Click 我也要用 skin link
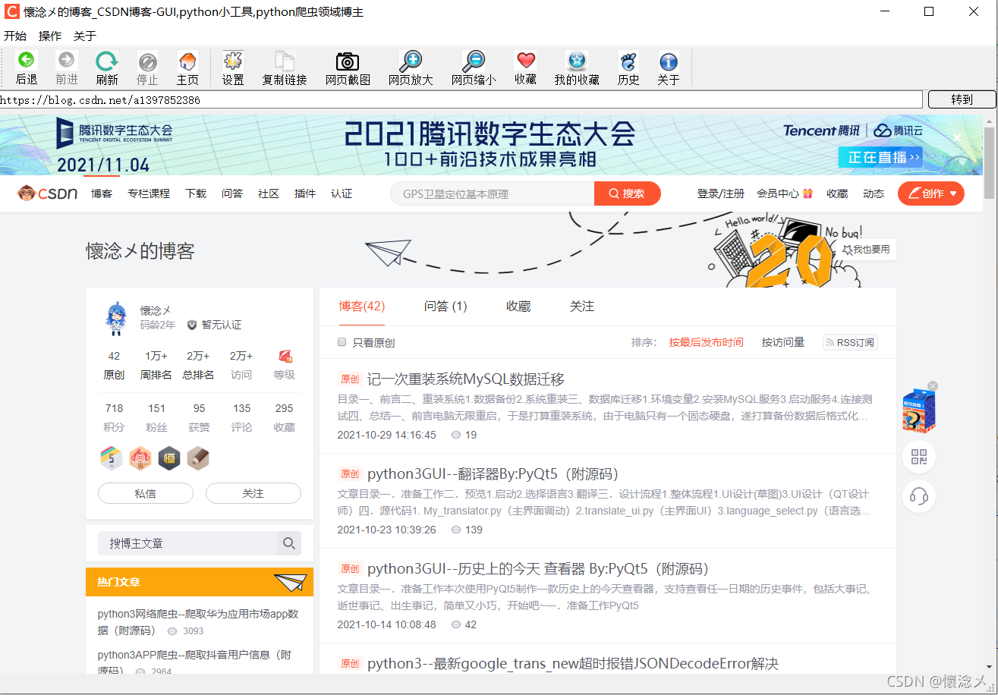The height and width of the screenshot is (695, 998). (x=867, y=250)
